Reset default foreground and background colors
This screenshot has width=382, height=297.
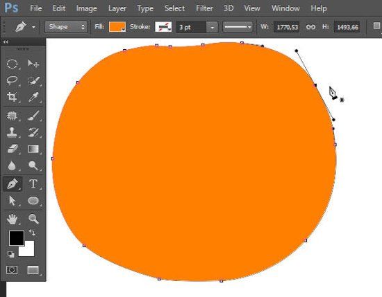[10, 254]
